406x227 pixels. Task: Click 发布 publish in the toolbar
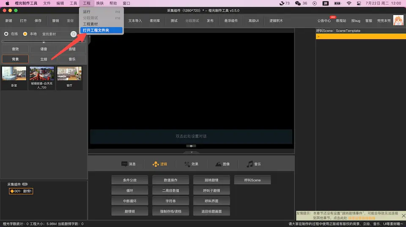click(210, 21)
